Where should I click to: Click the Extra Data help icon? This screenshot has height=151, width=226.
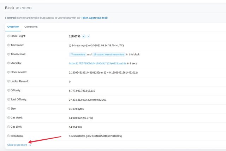click(x=8, y=136)
